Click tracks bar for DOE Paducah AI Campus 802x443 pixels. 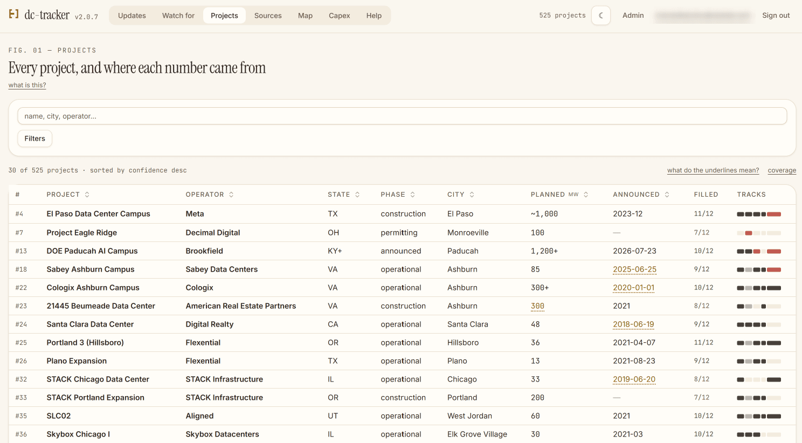(759, 251)
